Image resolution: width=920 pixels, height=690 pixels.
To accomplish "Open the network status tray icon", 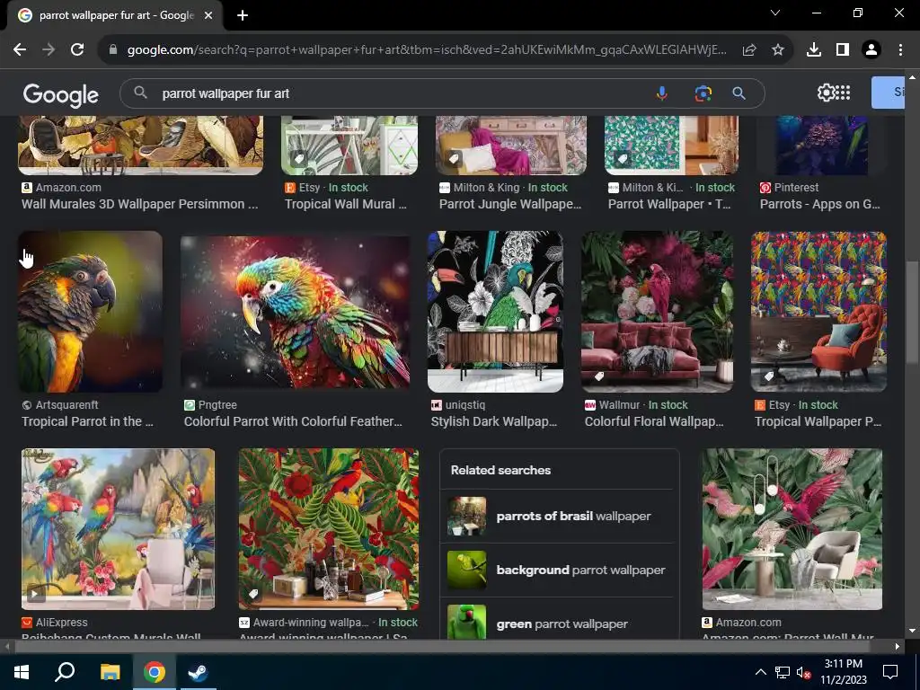I will coord(782,672).
